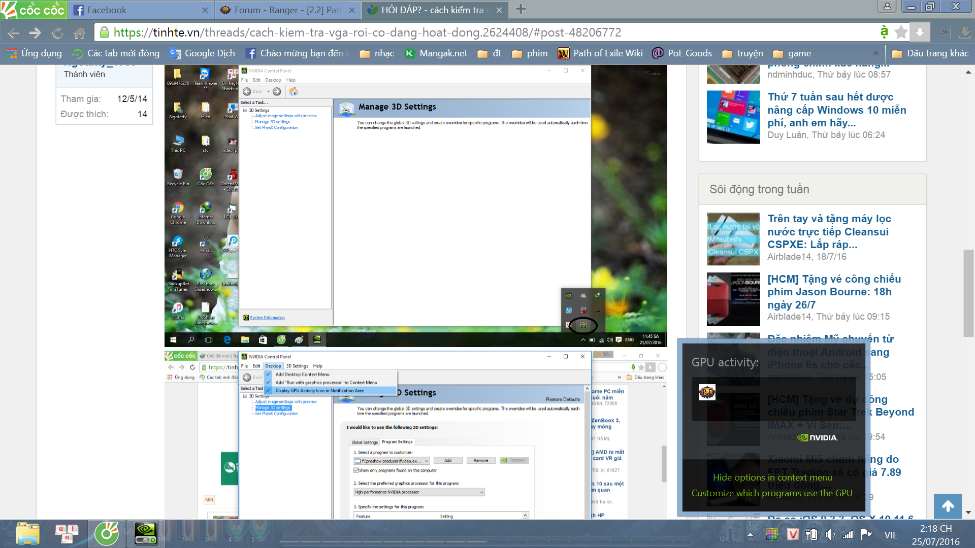
Task: Open Cleansui CSPXE water filter article
Action: click(829, 231)
